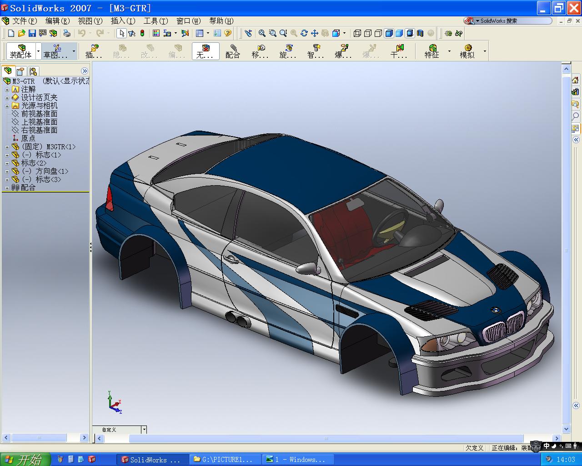Click the Mate (配合) paperclip tool

[x=233, y=51]
